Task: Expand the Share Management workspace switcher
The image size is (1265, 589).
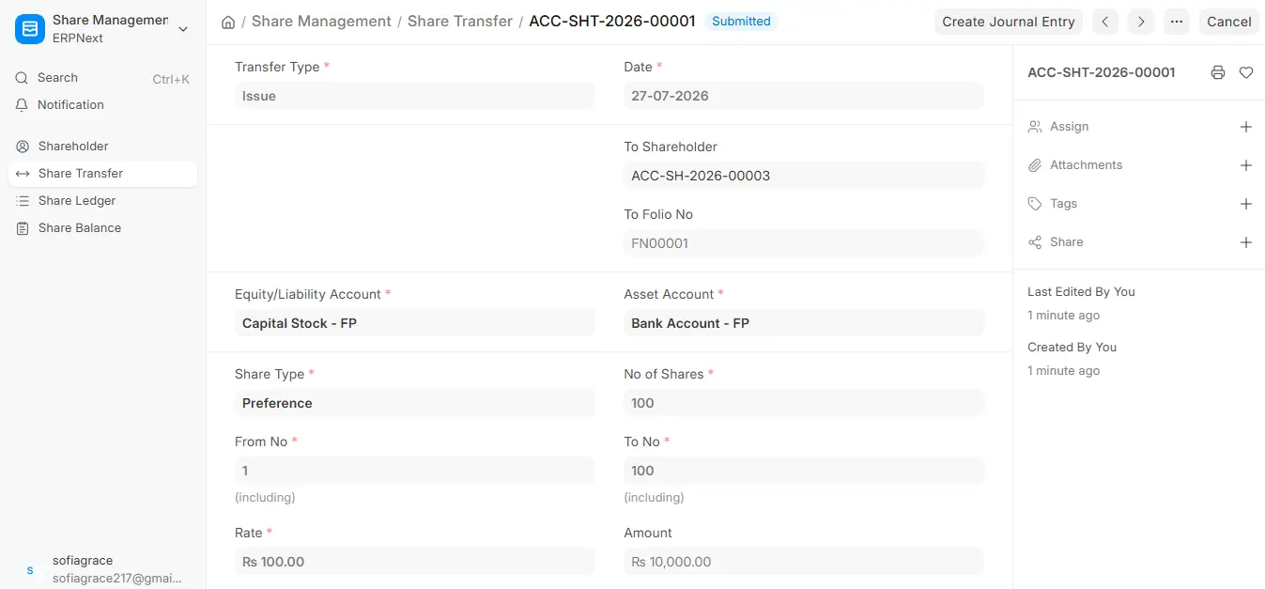Action: click(103, 29)
